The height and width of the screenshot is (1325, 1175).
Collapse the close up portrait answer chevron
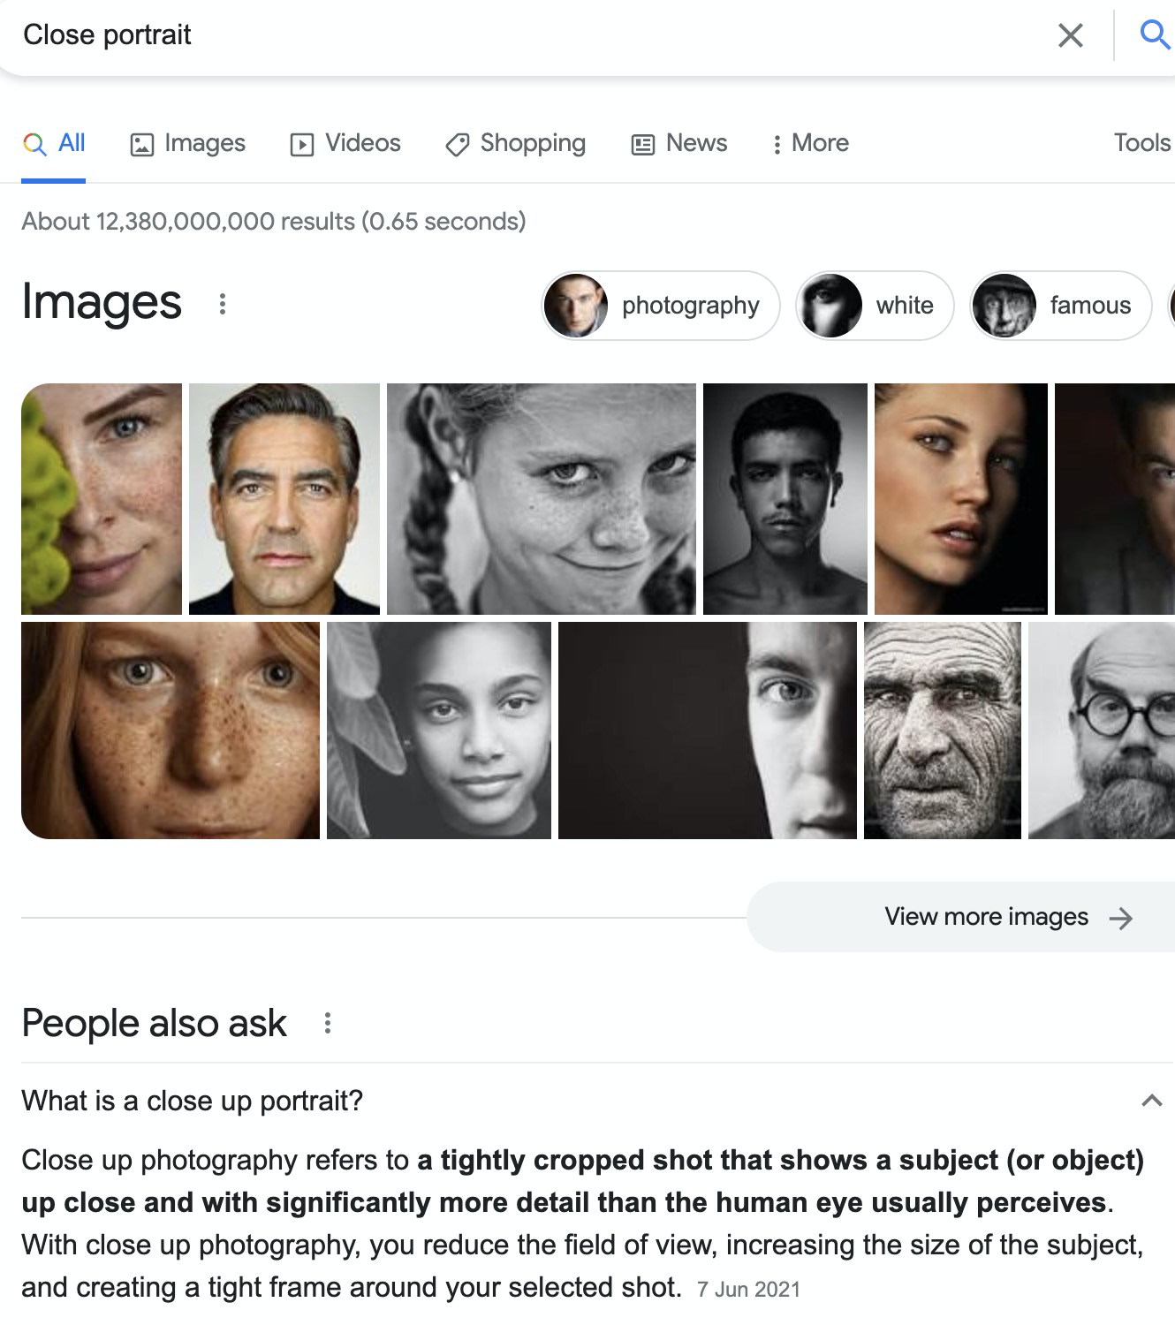click(1151, 1101)
